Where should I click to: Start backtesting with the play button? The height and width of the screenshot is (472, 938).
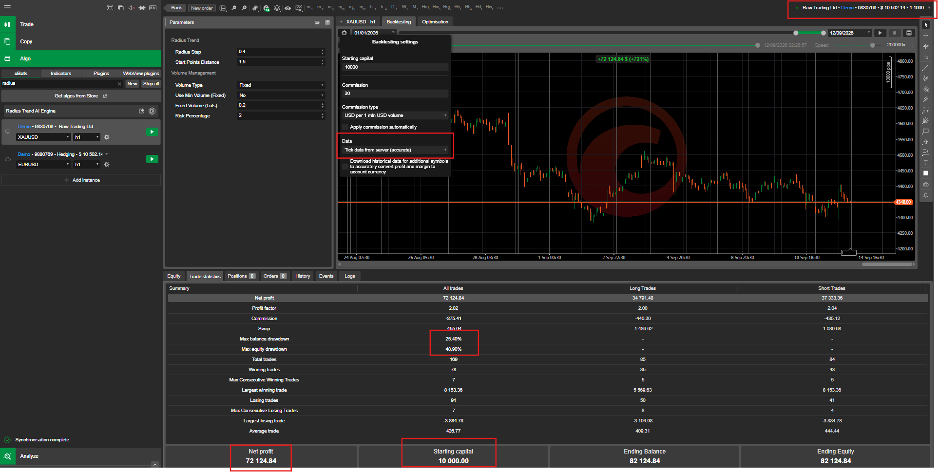(x=880, y=33)
